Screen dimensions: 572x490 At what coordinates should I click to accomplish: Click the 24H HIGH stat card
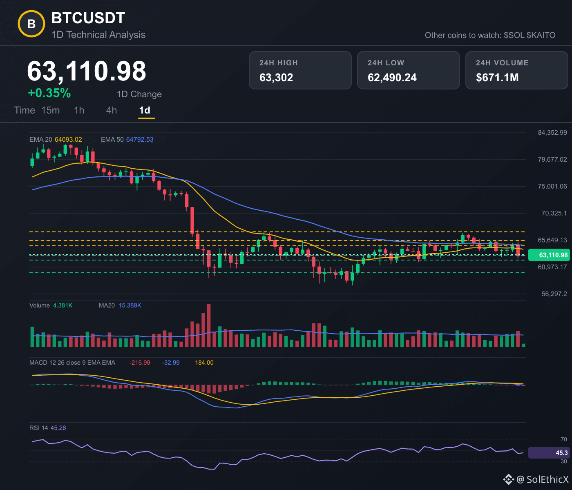click(300, 70)
